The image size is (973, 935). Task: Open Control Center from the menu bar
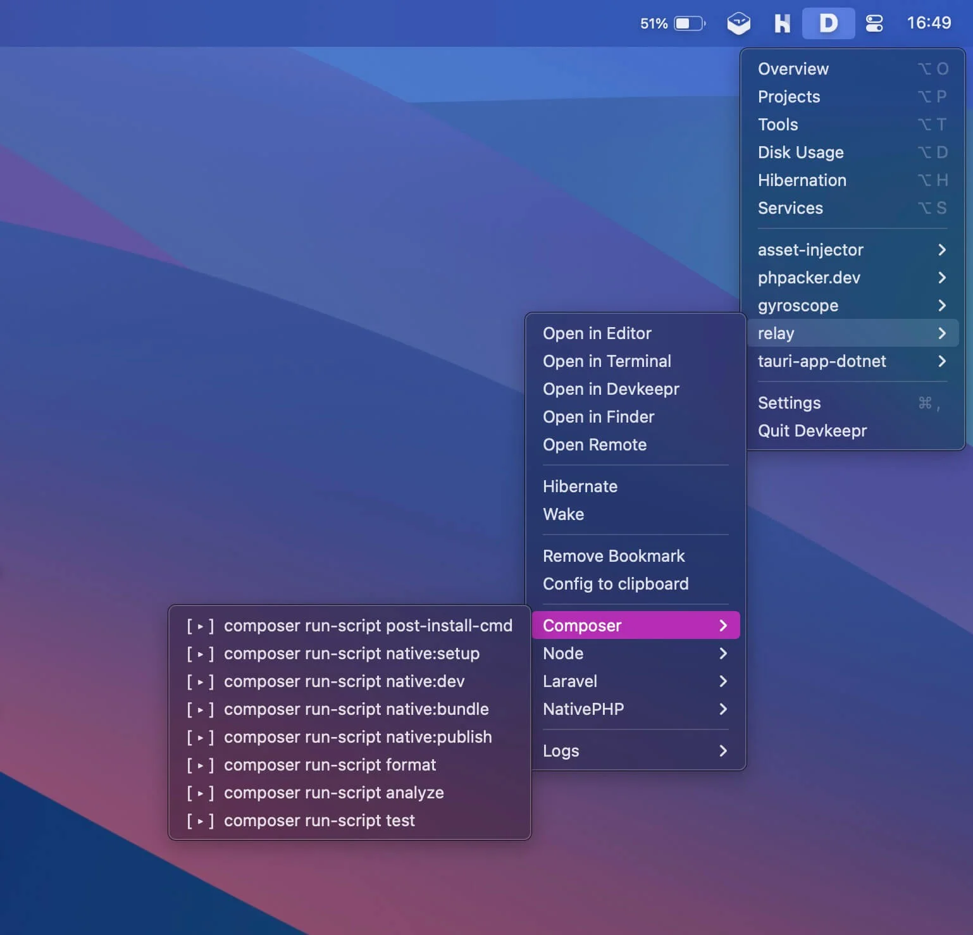pyautogui.click(x=874, y=23)
